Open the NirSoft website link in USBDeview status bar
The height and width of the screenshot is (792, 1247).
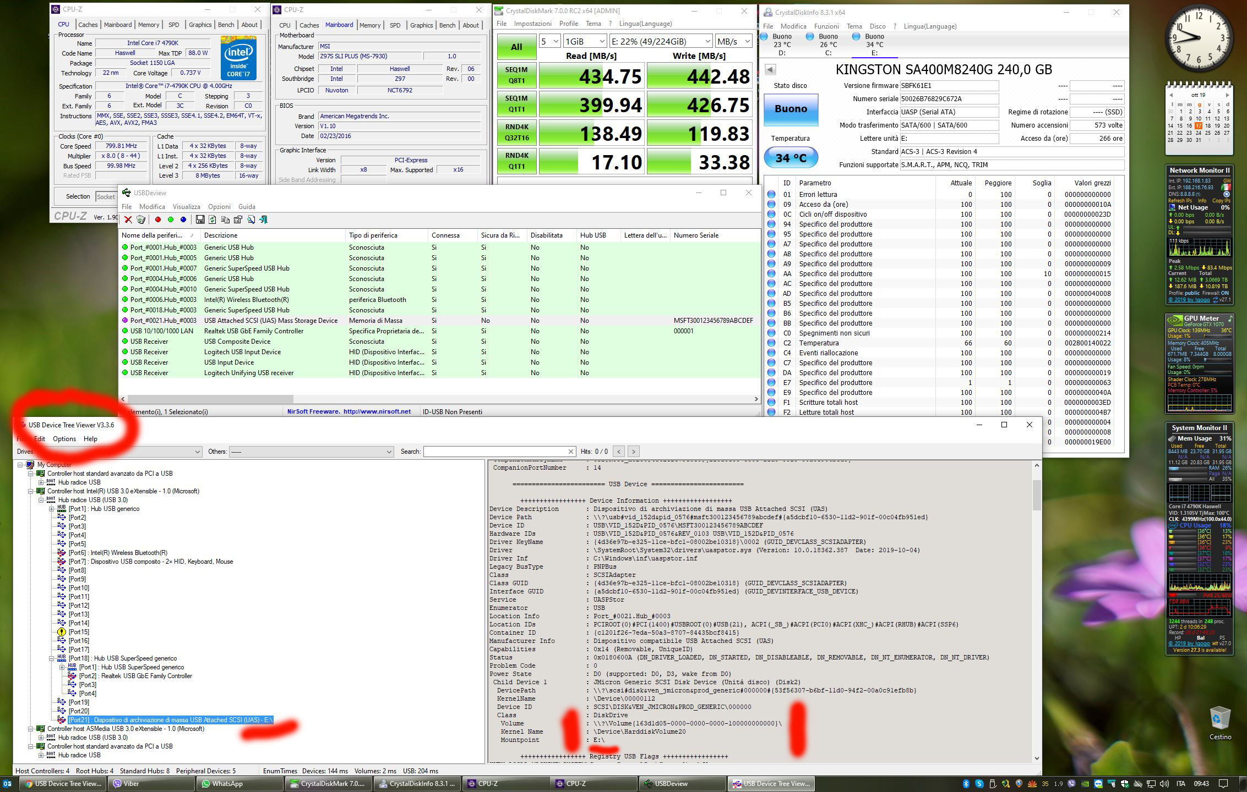377,411
